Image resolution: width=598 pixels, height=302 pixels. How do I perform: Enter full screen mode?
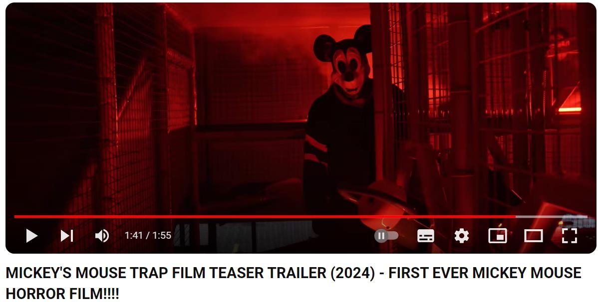[570, 236]
